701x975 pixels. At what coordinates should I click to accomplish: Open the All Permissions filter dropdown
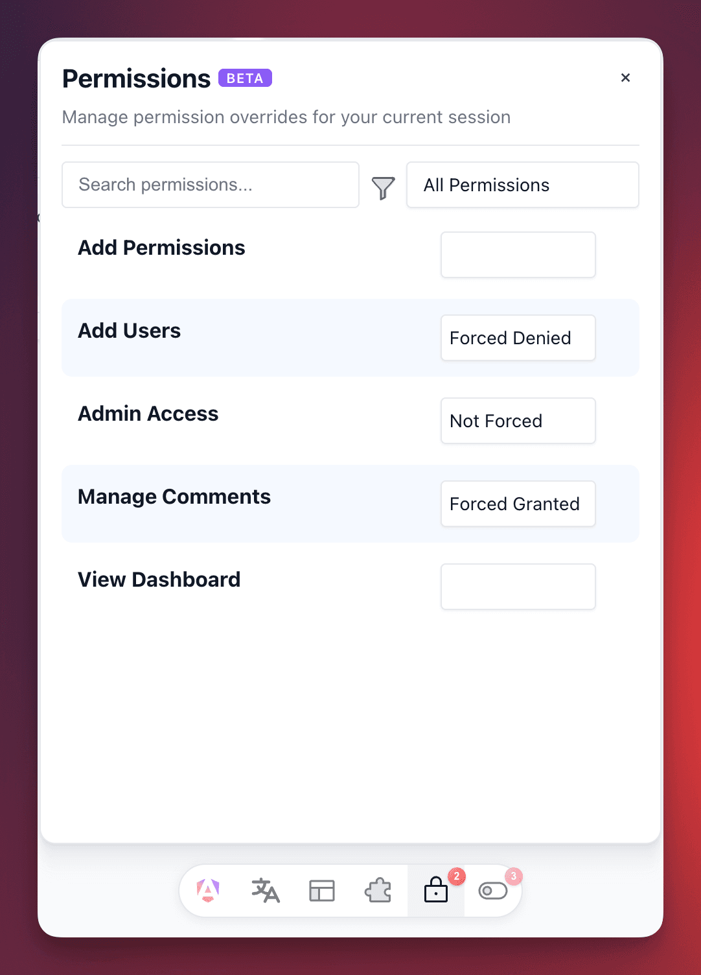click(x=522, y=185)
